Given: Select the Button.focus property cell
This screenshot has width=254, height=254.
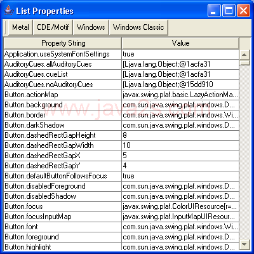Looking at the screenshot, I should [63, 206].
